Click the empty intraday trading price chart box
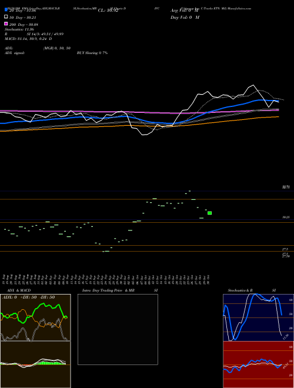The height and width of the screenshot is (388, 294). click(118, 329)
